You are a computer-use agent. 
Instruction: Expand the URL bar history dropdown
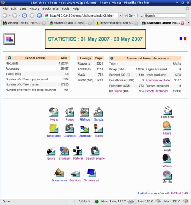pyautogui.click(x=120, y=15)
